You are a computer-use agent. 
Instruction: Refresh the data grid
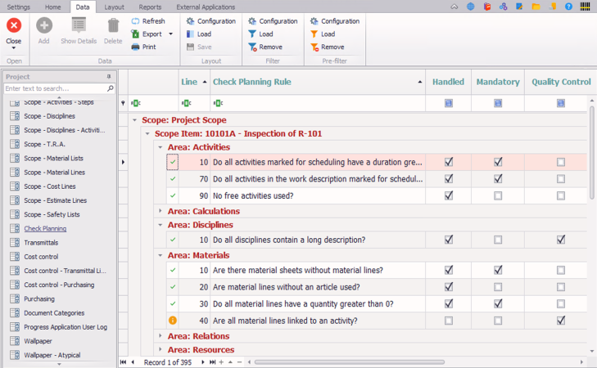click(x=148, y=21)
